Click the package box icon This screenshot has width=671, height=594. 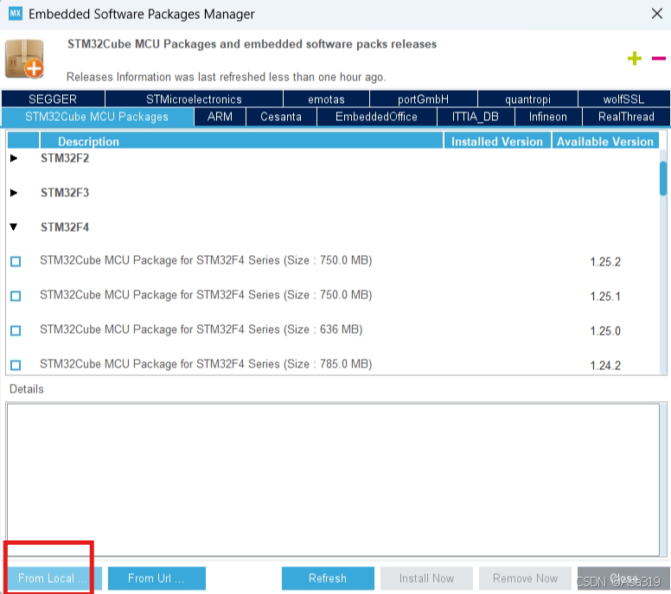coord(25,59)
